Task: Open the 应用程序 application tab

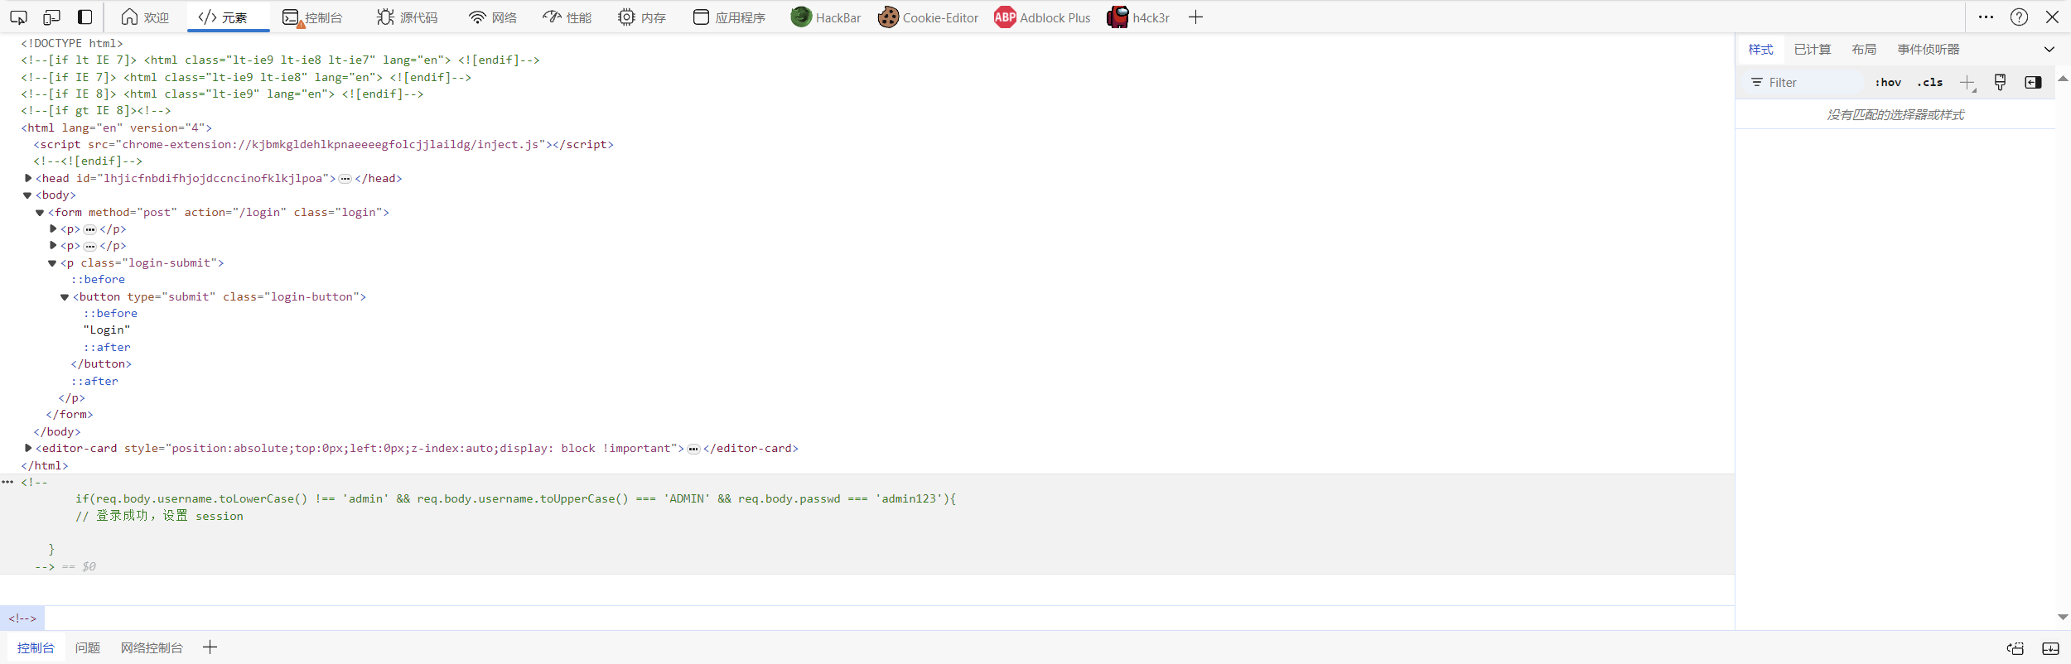Action: click(729, 17)
